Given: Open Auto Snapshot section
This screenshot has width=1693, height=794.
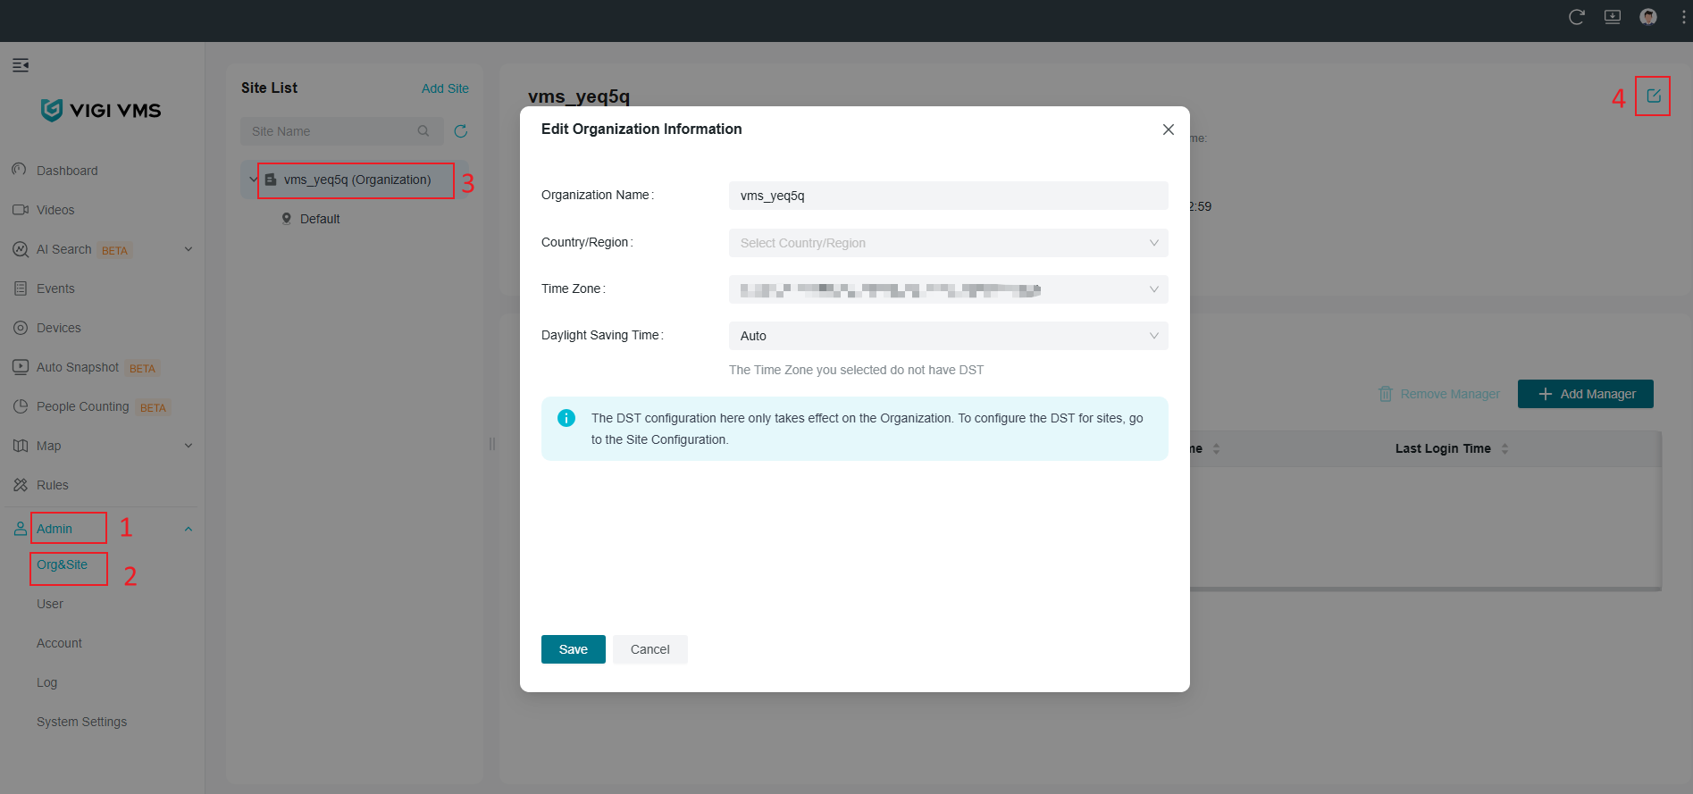Looking at the screenshot, I should pos(78,367).
